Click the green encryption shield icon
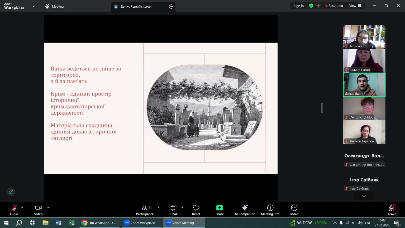 click(x=311, y=6)
